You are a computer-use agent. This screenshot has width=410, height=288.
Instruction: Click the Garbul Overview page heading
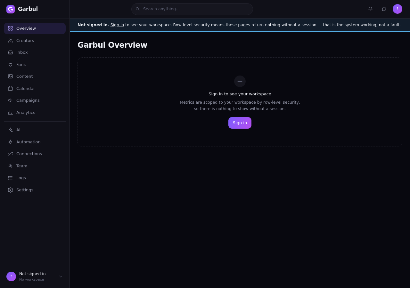click(x=112, y=45)
